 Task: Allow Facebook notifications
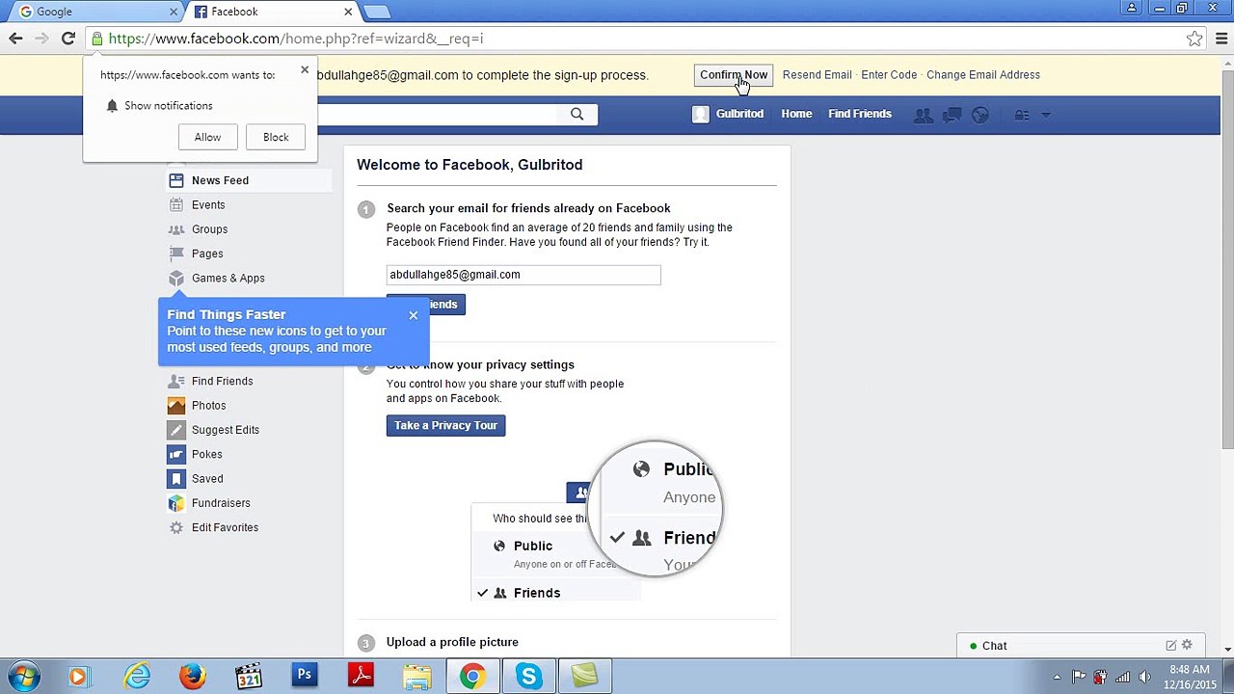(207, 137)
